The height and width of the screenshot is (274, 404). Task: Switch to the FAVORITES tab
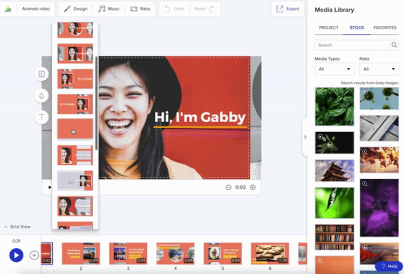[384, 28]
